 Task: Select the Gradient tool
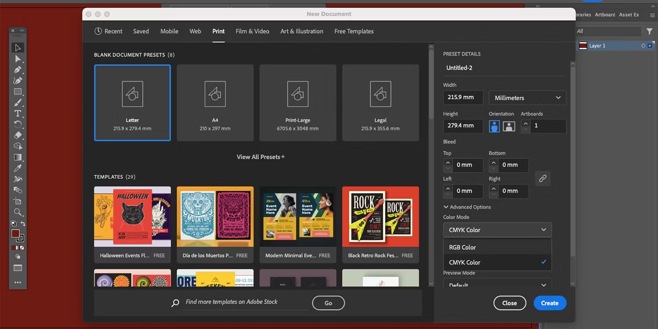coord(18,157)
